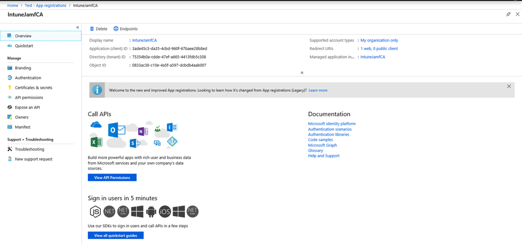
Task: Click the OneDrive cloud icon under Call APIs
Action: [96, 125]
